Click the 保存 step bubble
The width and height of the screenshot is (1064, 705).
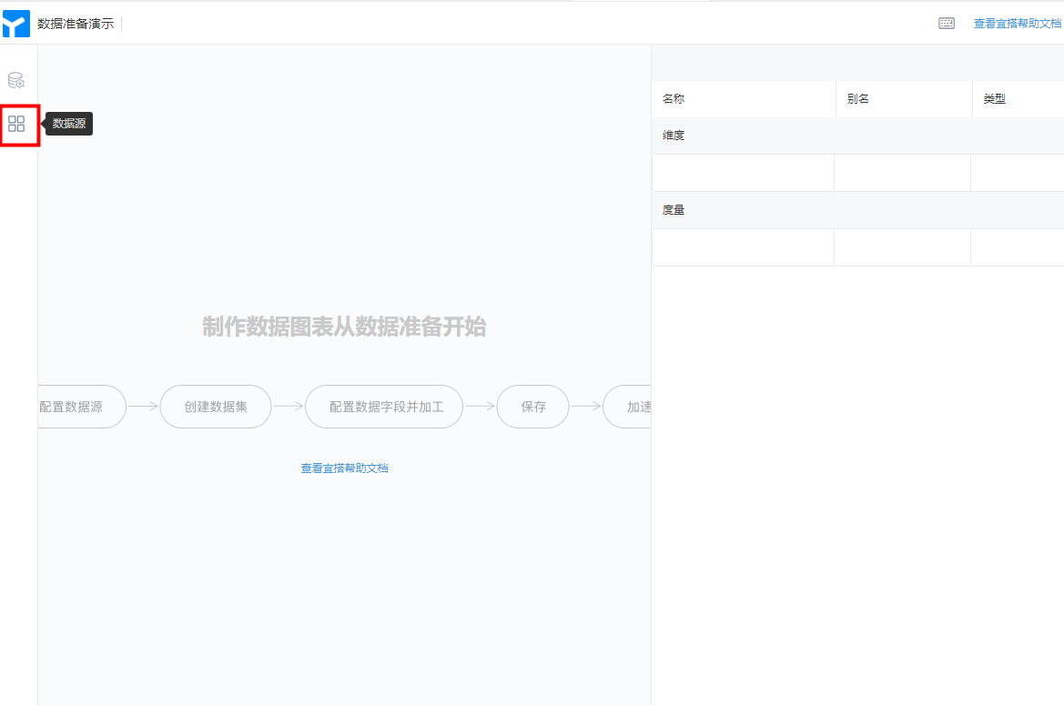click(x=532, y=407)
